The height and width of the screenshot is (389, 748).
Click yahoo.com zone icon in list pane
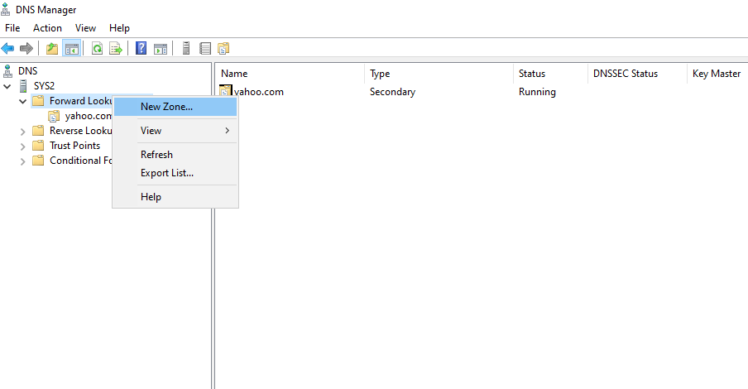226,91
